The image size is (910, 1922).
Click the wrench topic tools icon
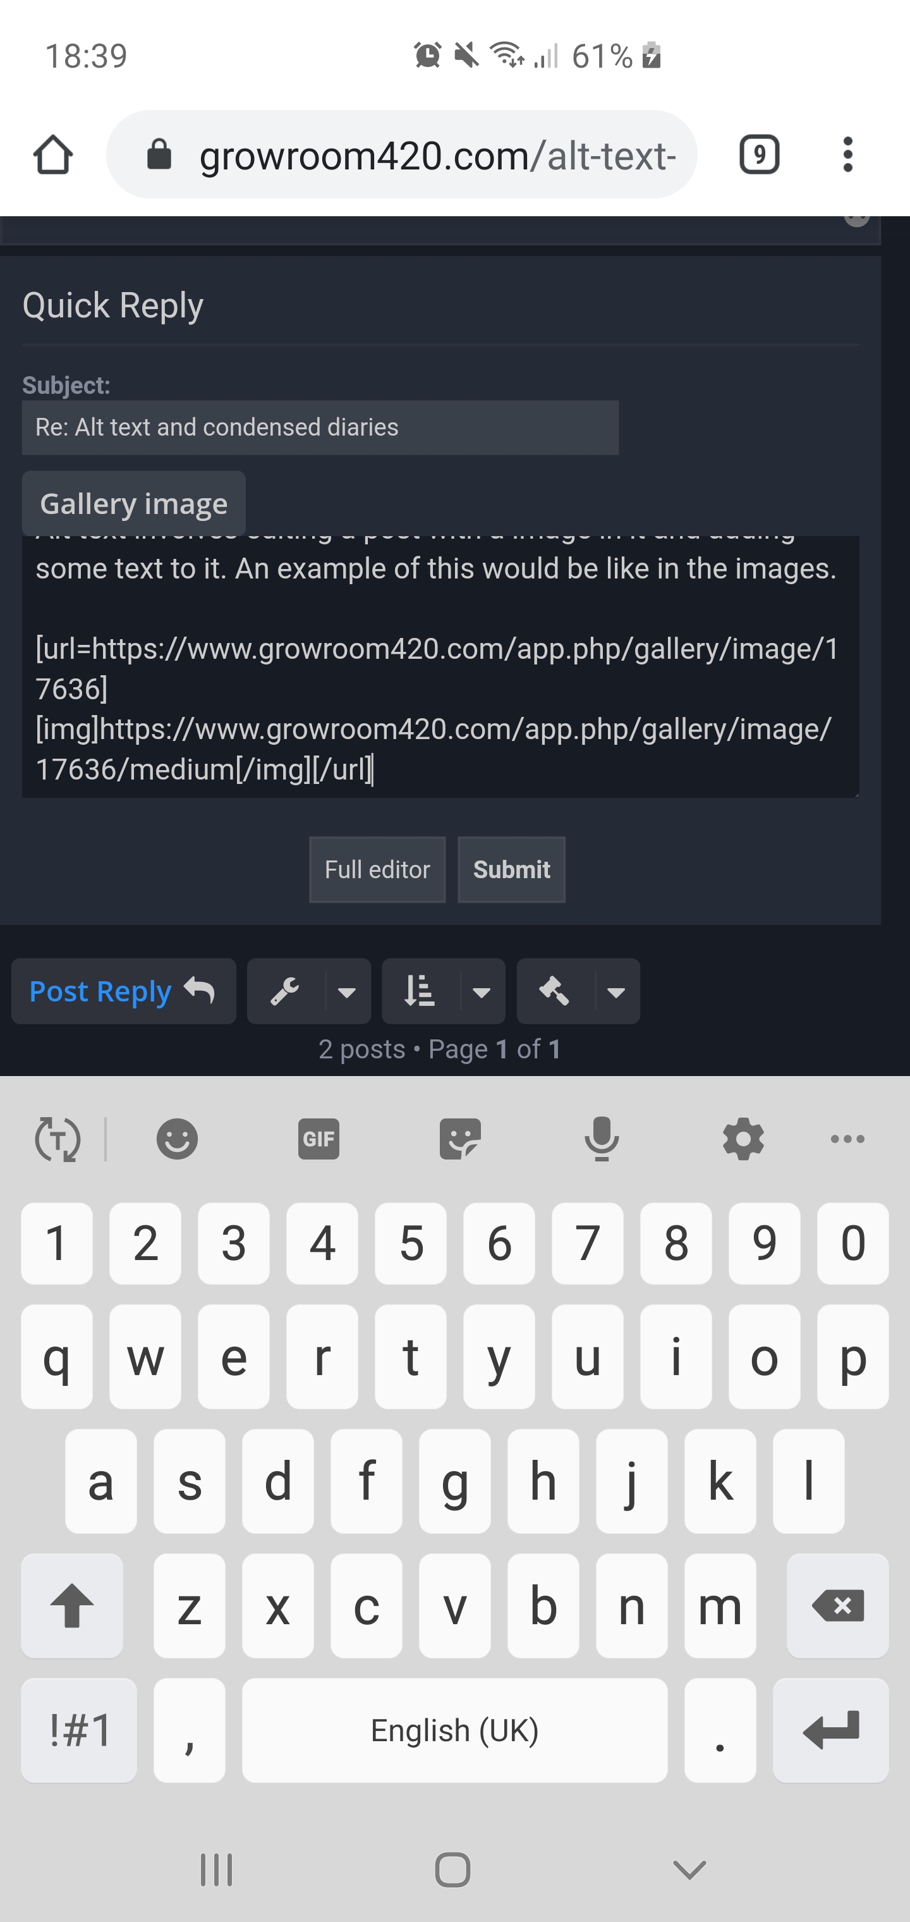[x=285, y=991]
